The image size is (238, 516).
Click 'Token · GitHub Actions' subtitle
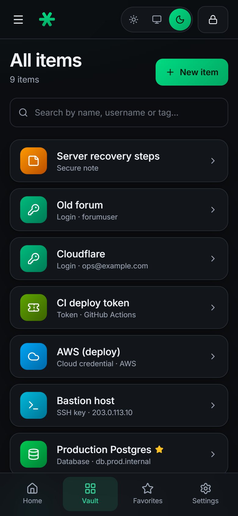click(96, 315)
